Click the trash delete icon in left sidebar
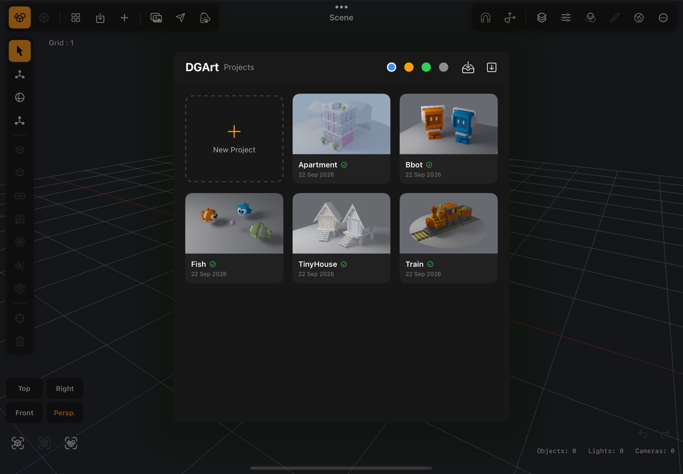683x474 pixels. click(x=20, y=341)
